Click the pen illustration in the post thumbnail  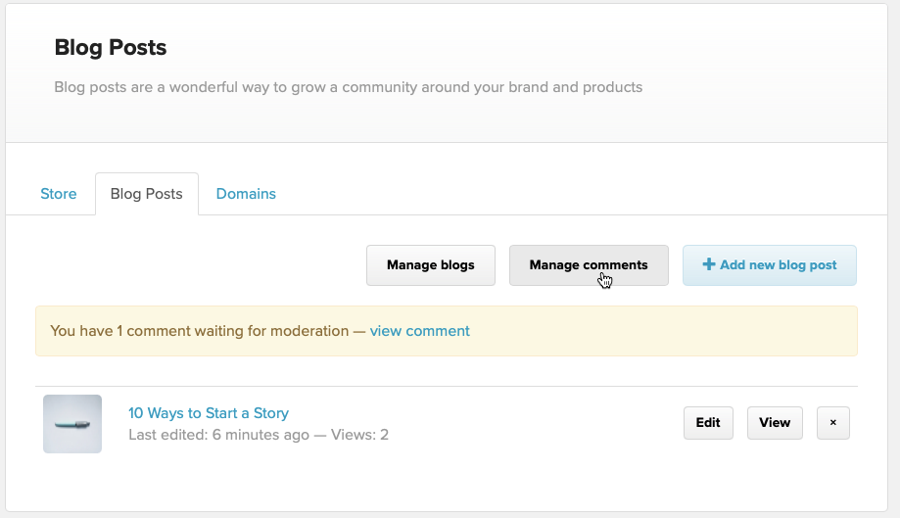pos(71,425)
